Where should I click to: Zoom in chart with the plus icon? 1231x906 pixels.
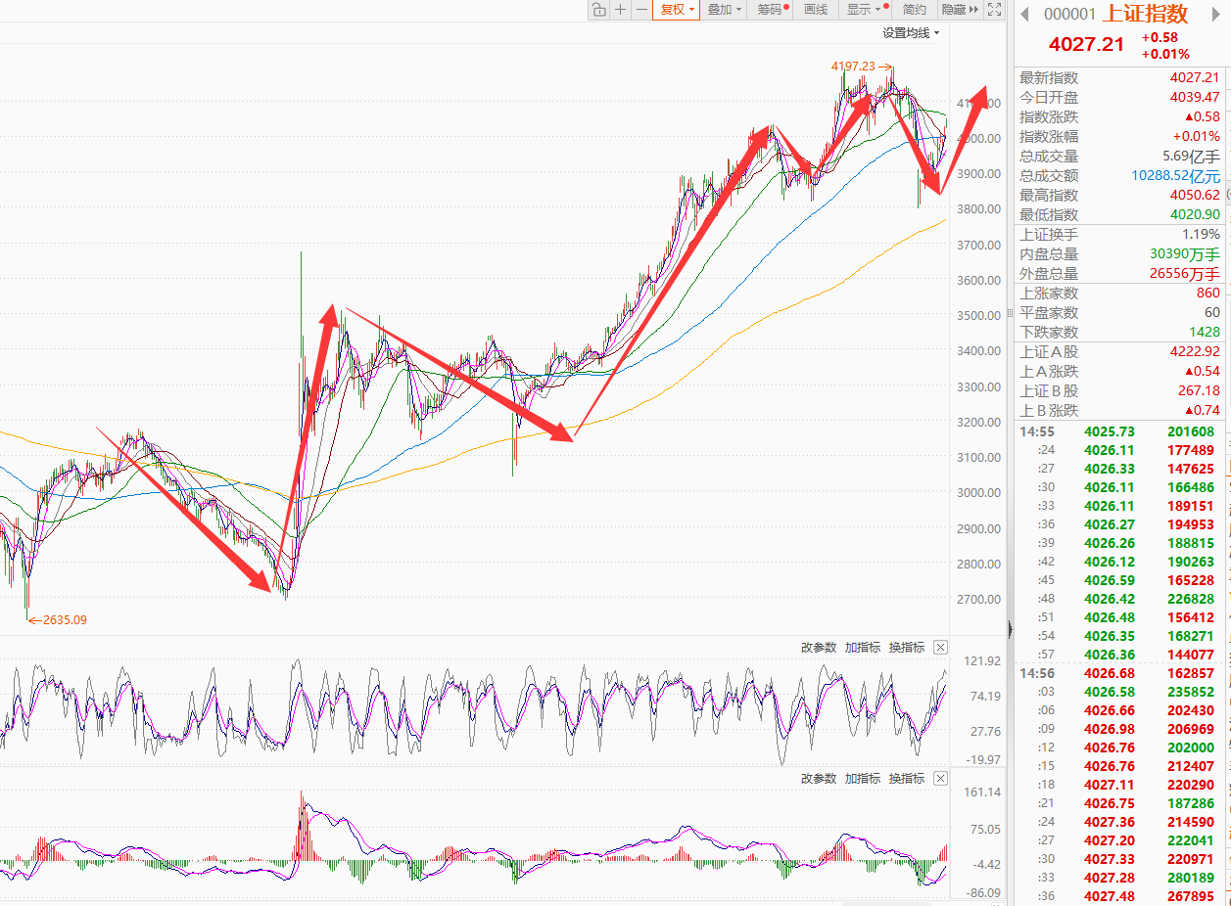(620, 10)
